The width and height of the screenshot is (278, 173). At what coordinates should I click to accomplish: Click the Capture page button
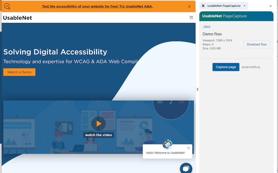click(226, 67)
